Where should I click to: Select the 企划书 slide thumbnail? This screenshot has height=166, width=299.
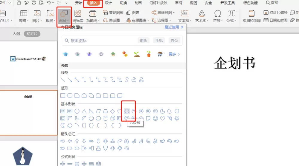pyautogui.click(x=29, y=113)
